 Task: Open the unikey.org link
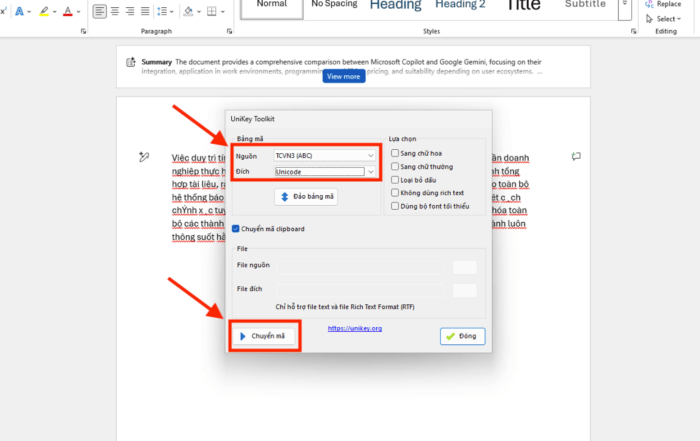point(355,328)
